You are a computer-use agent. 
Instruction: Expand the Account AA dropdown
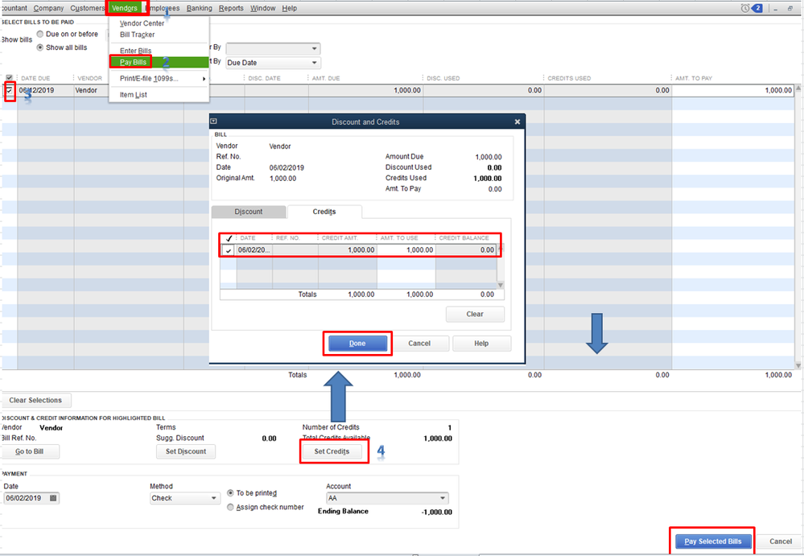(x=443, y=498)
